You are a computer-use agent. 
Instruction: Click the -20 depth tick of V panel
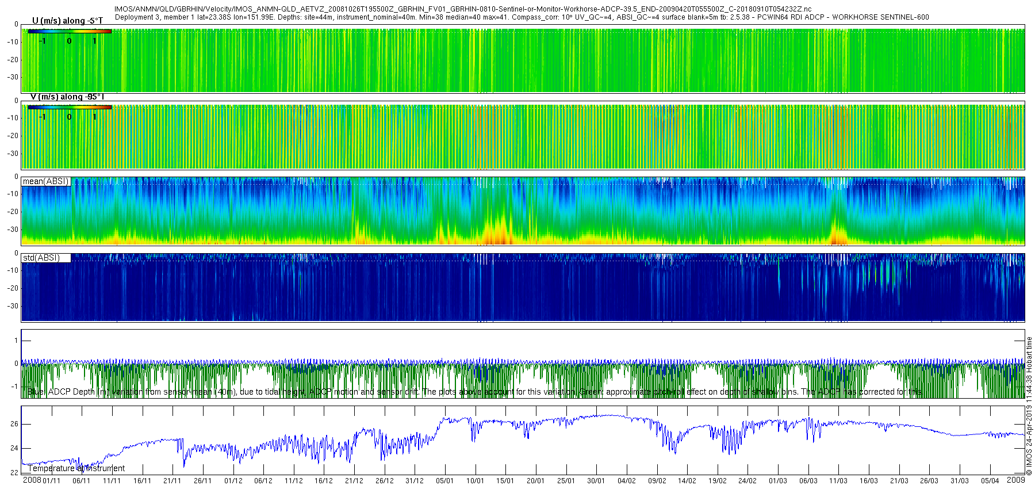(13, 136)
